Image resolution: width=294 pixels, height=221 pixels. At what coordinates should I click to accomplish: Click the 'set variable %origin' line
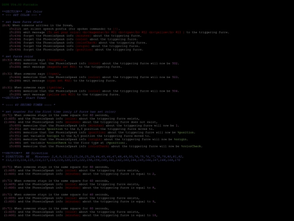[80, 136]
